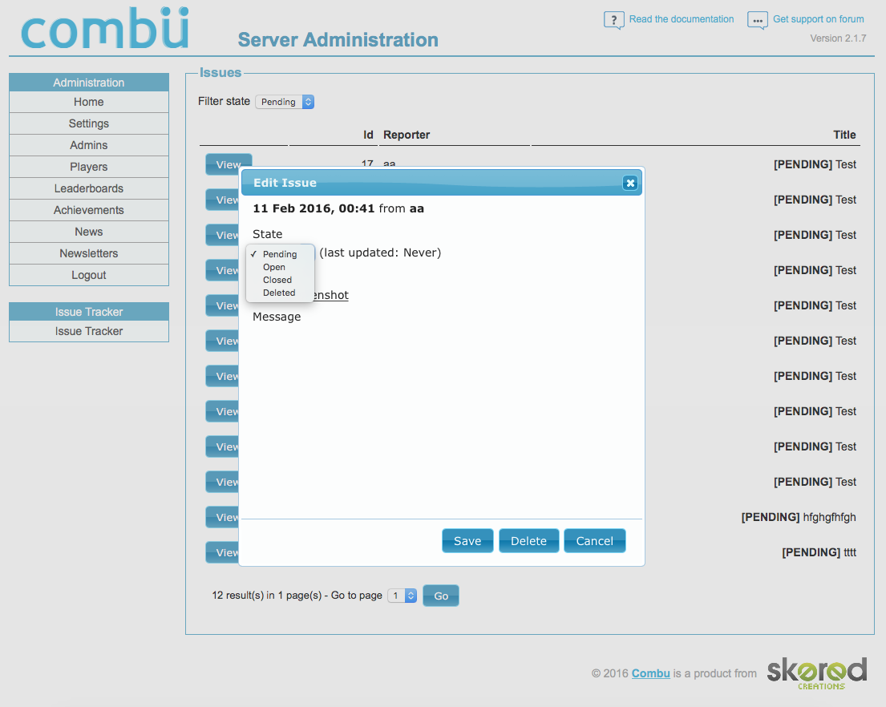Open the Issue Tracker item under its heading
The height and width of the screenshot is (707, 886).
tap(89, 332)
